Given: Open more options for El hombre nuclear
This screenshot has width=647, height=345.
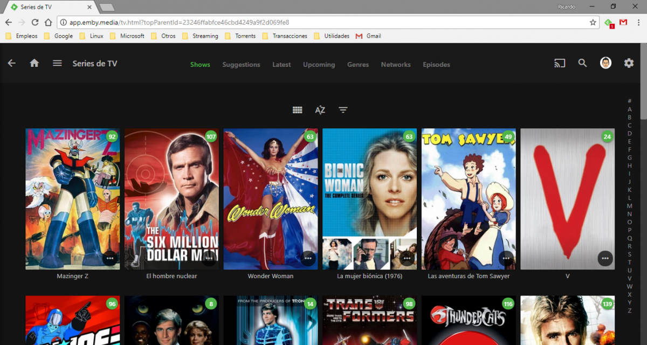Looking at the screenshot, I should coord(209,258).
